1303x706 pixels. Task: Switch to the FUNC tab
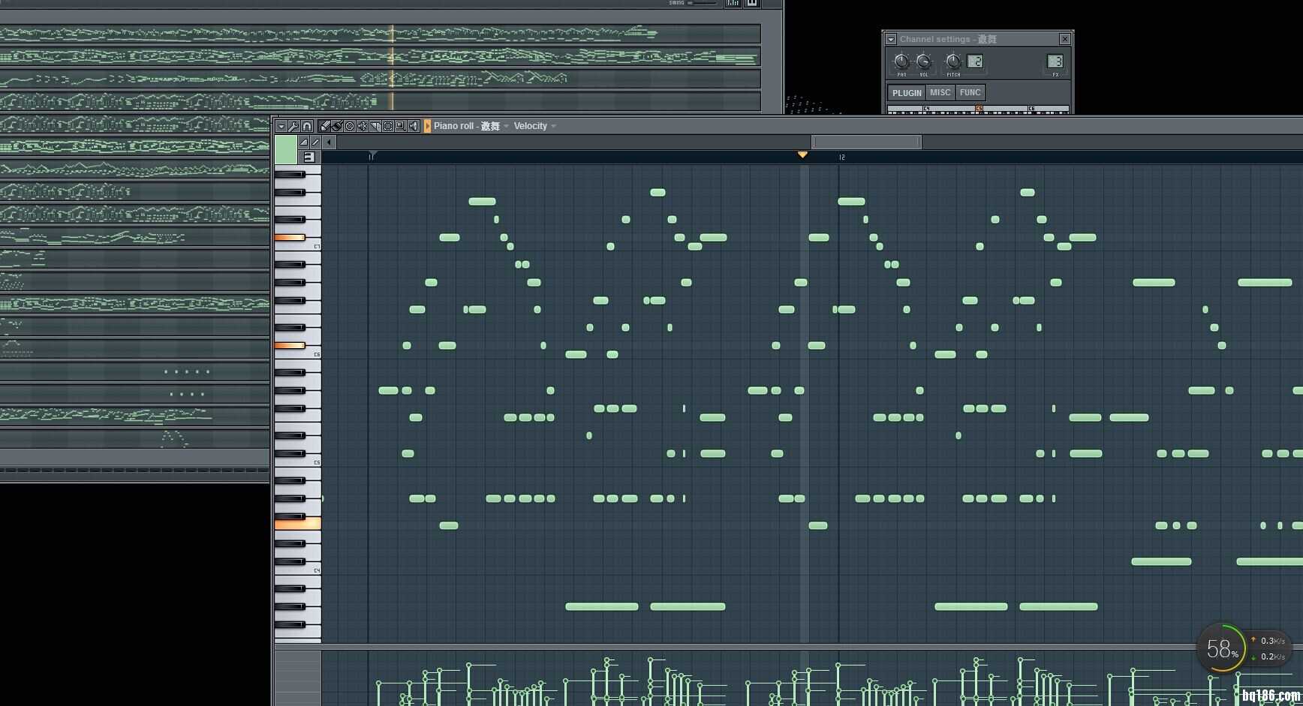point(970,92)
